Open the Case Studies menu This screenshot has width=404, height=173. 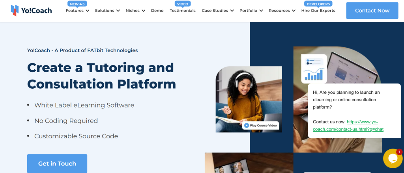(215, 11)
